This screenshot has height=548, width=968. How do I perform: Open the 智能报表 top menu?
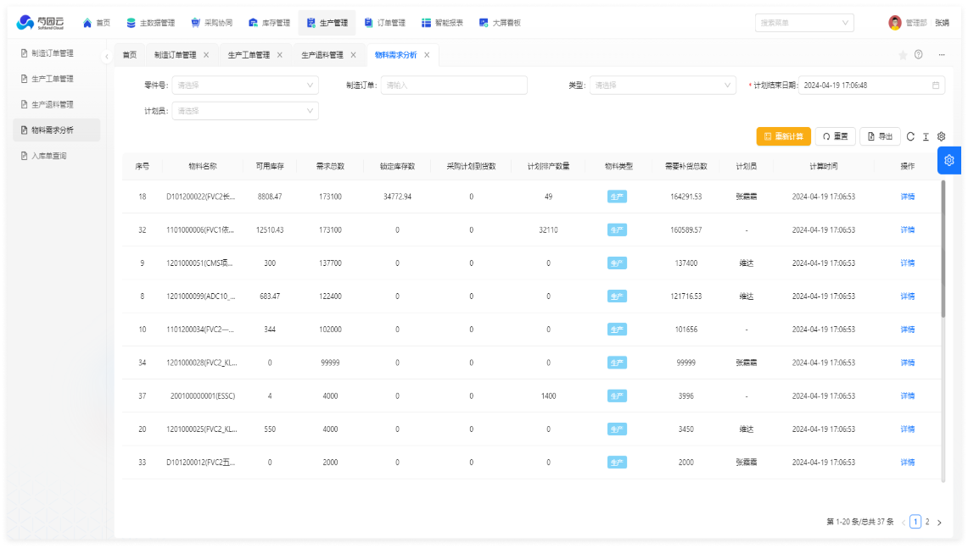pyautogui.click(x=442, y=23)
